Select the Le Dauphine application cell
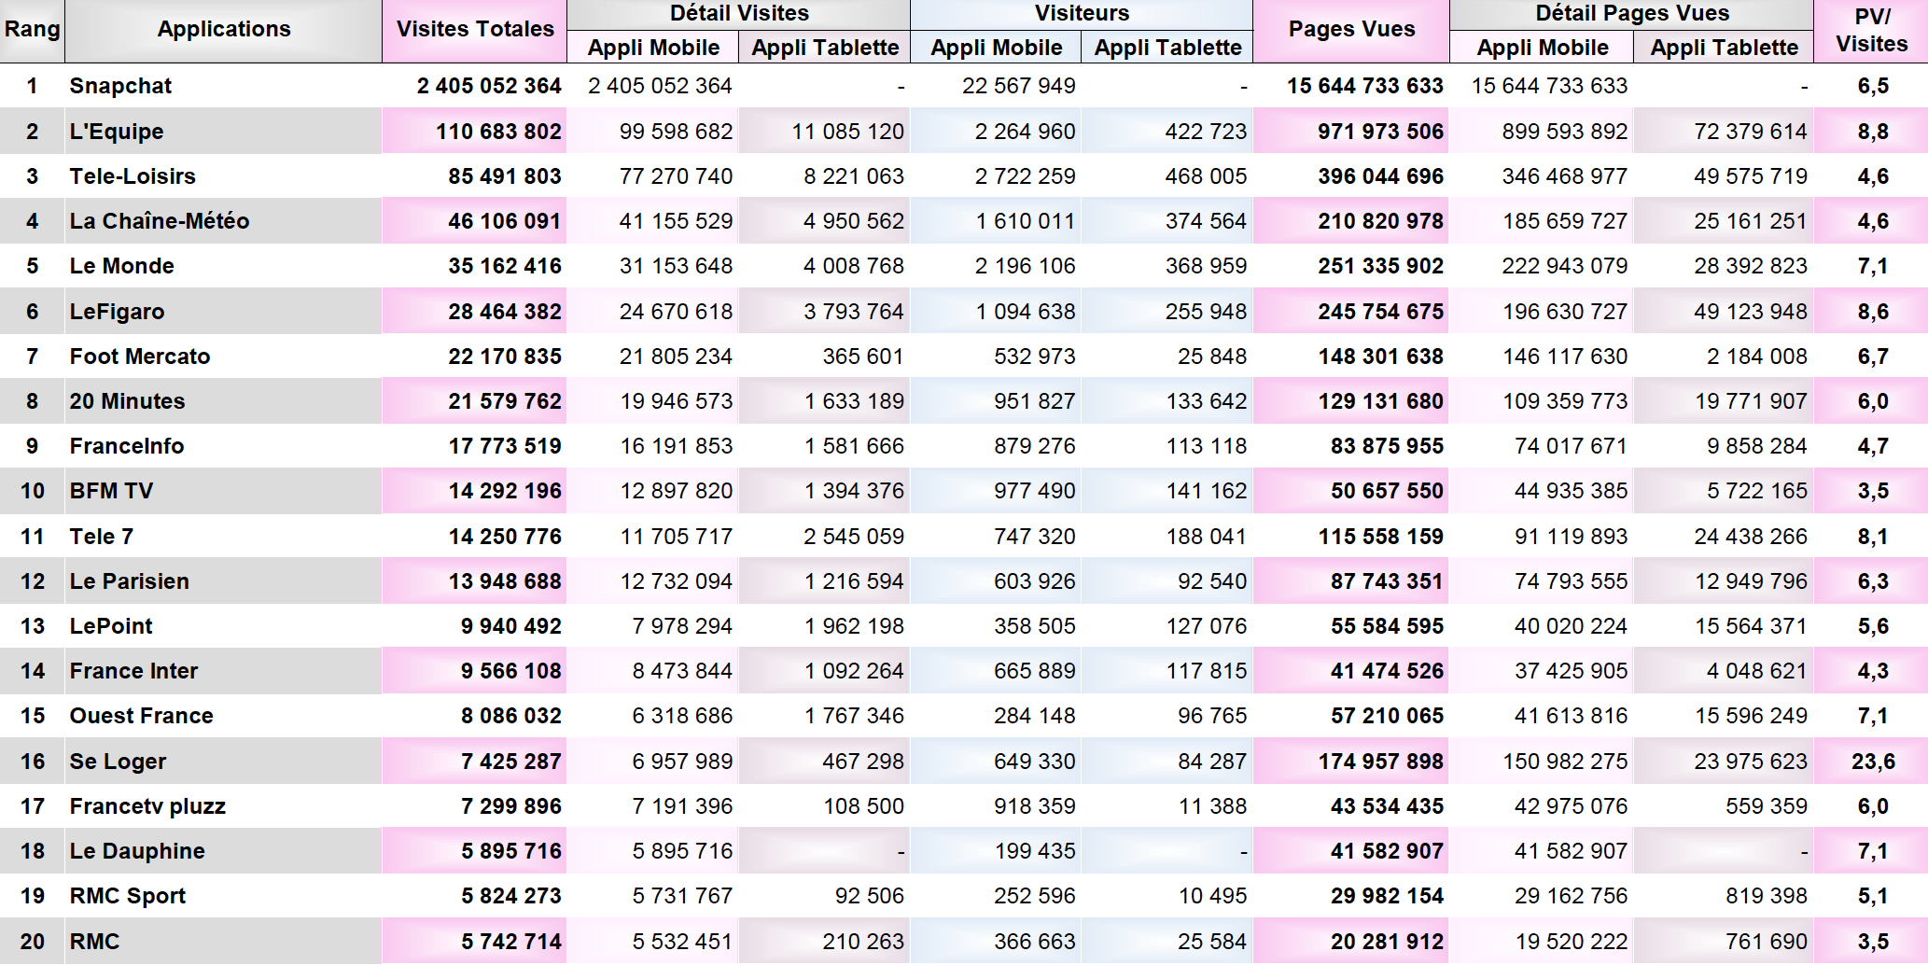This screenshot has height=965, width=1928. 137,851
